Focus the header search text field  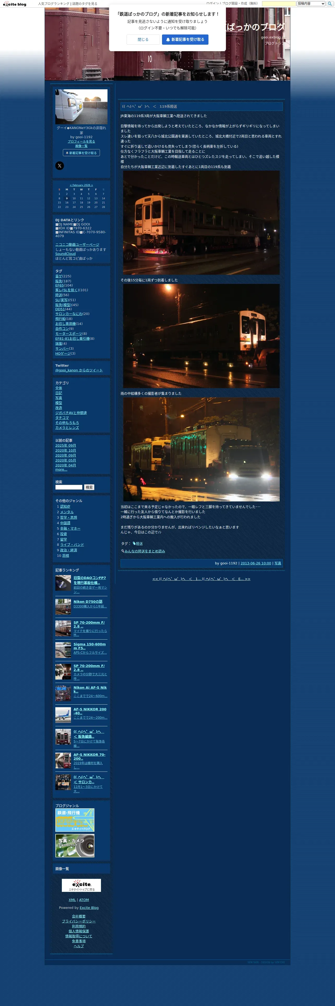click(279, 3)
